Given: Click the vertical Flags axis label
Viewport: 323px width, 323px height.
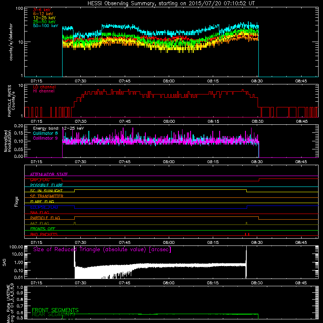Looking at the screenshot, I should pyautogui.click(x=16, y=201).
